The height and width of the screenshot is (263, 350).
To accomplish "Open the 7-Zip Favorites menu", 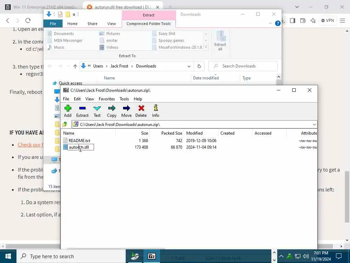I will (x=107, y=99).
